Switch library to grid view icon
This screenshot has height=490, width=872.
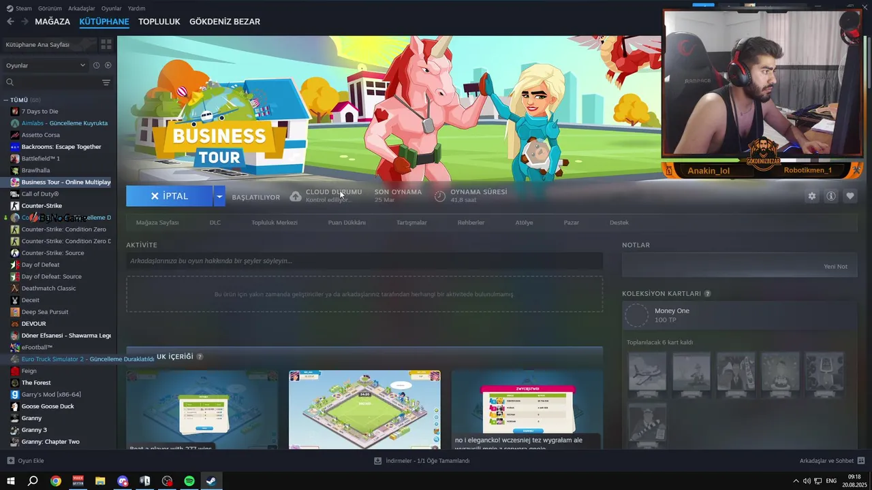point(106,44)
